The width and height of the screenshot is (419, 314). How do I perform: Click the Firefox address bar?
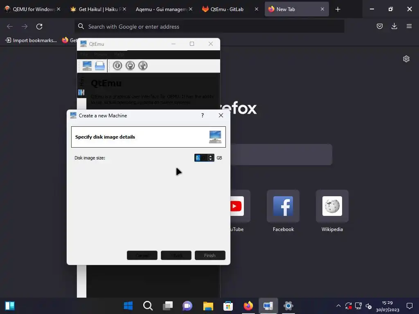209,27
